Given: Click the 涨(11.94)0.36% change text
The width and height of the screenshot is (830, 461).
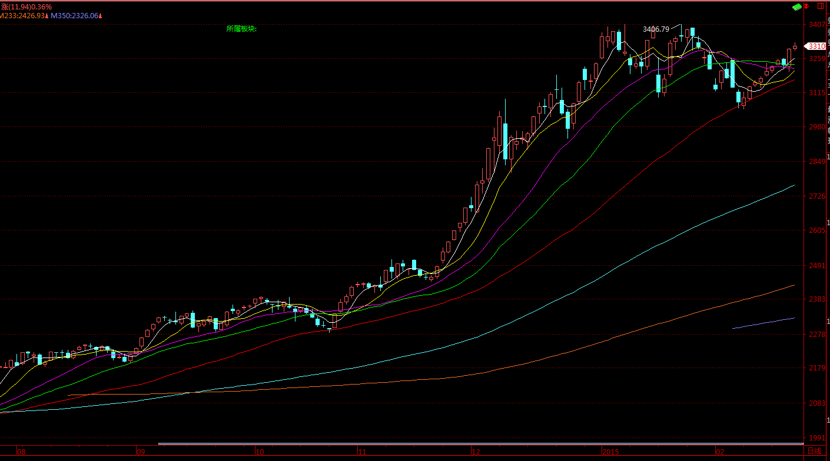Looking at the screenshot, I should pyautogui.click(x=26, y=6).
